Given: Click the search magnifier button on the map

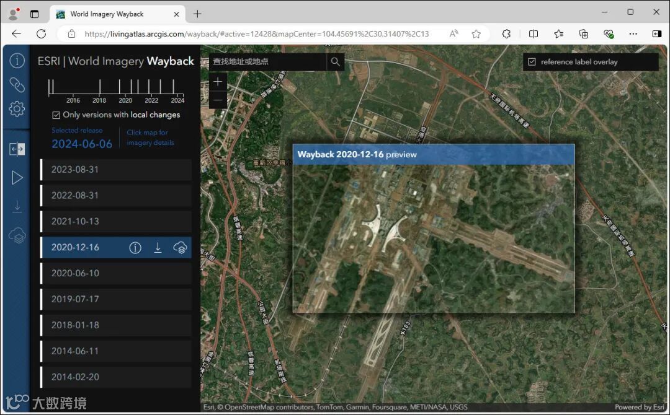Looking at the screenshot, I should click(x=336, y=62).
